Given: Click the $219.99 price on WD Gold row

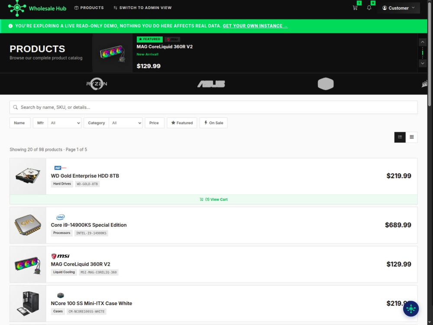Looking at the screenshot, I should [x=399, y=176].
